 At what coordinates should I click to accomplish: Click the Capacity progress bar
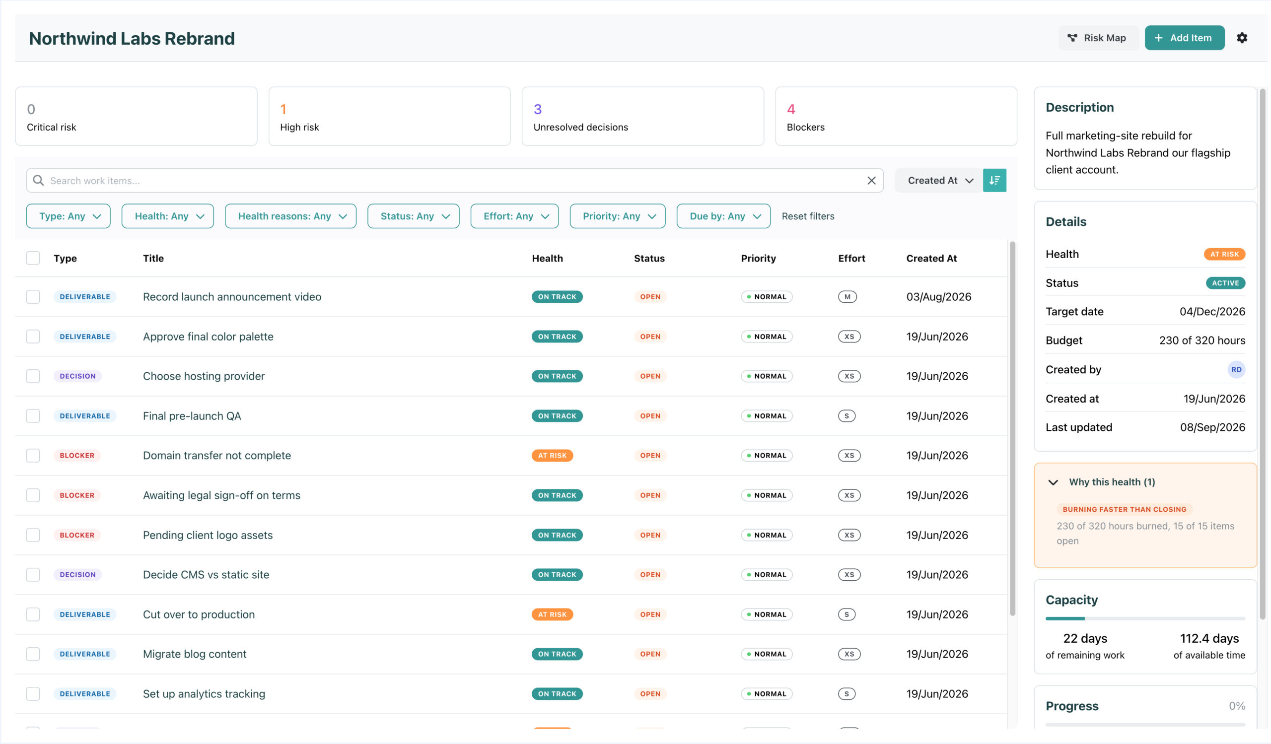1145,618
